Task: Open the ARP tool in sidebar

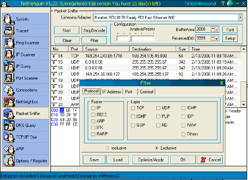Action: click(26, 149)
